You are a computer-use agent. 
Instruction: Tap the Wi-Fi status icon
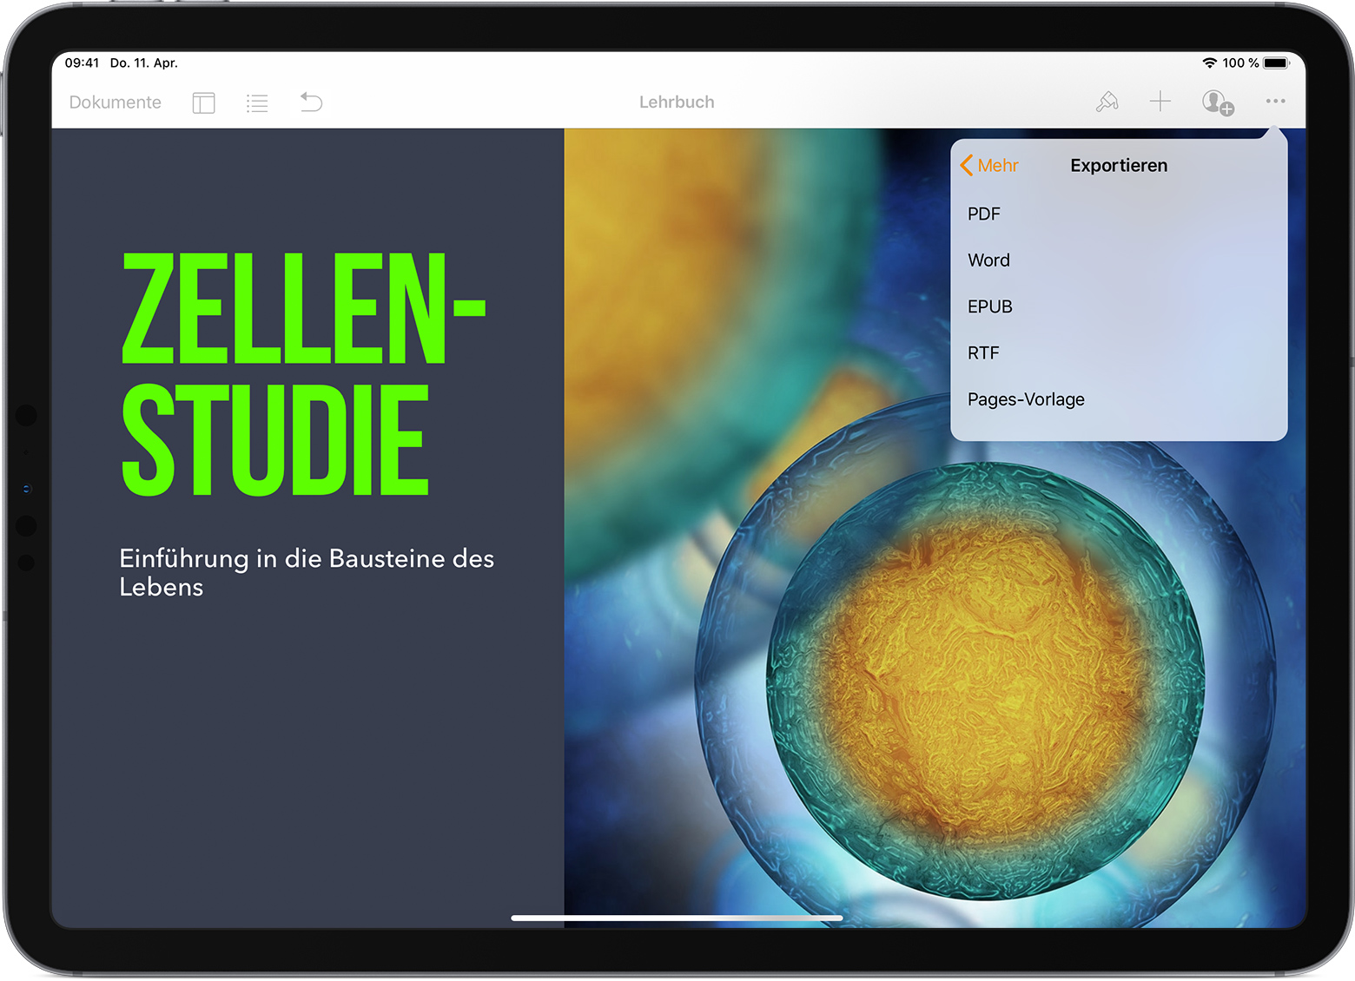pos(1209,63)
